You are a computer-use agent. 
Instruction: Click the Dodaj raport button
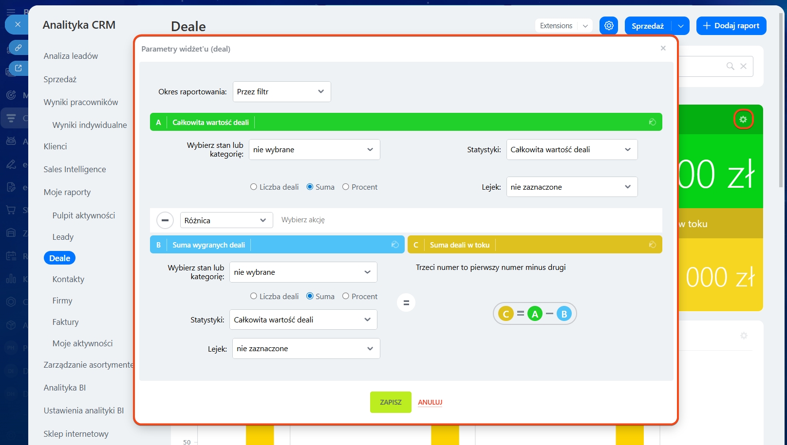point(731,26)
